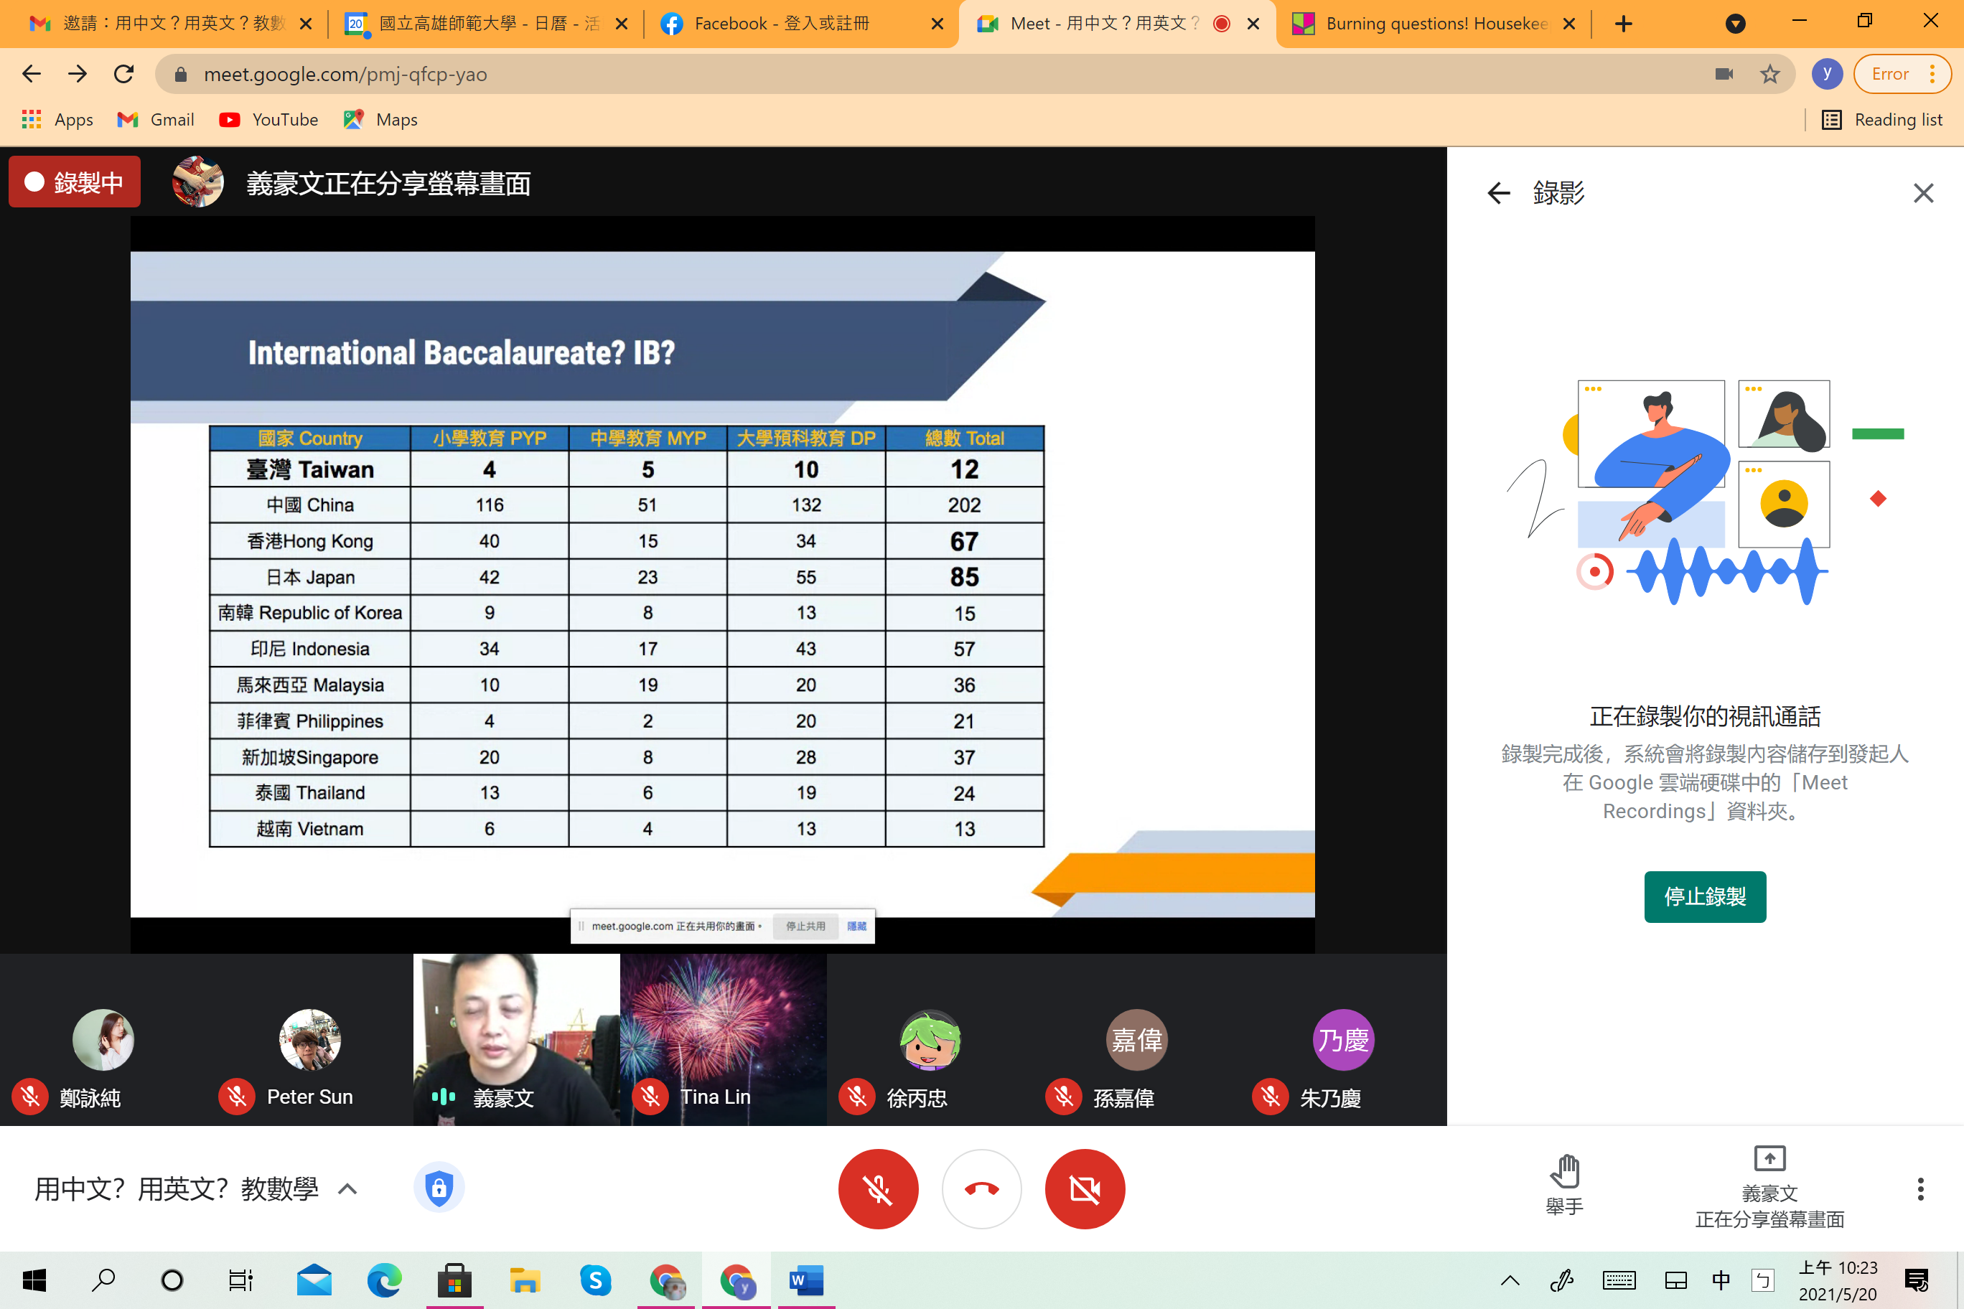The width and height of the screenshot is (1964, 1309).
Task: Go back with the browser back arrow
Action: [x=31, y=75]
